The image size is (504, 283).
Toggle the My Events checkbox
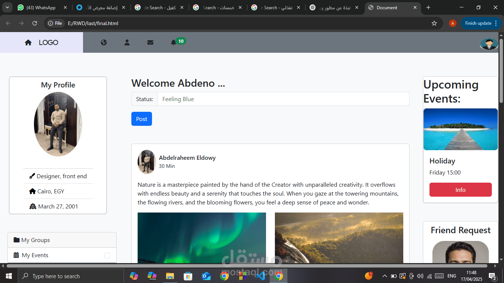(107, 256)
